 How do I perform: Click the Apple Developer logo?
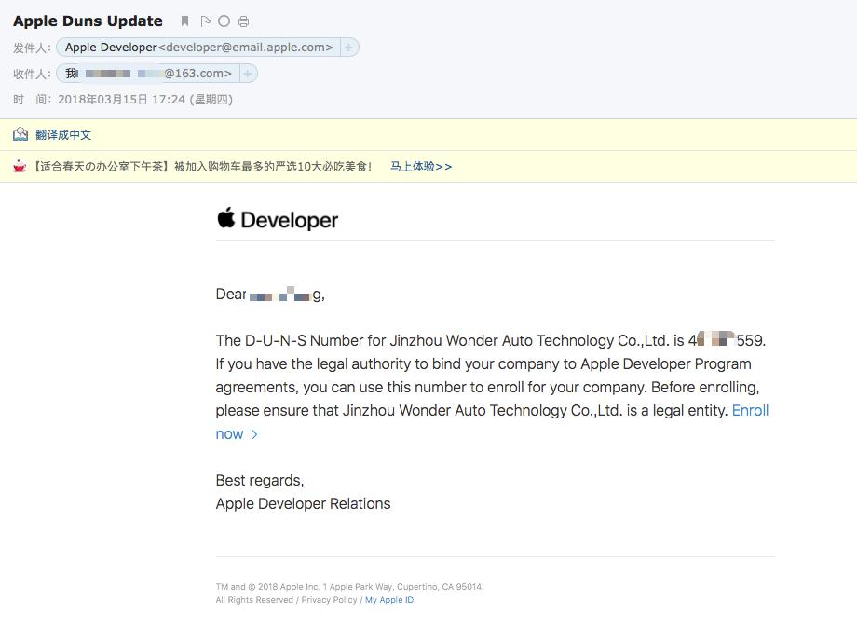tap(277, 219)
